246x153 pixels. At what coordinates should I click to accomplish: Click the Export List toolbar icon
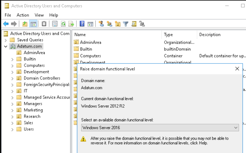(x=71, y=24)
